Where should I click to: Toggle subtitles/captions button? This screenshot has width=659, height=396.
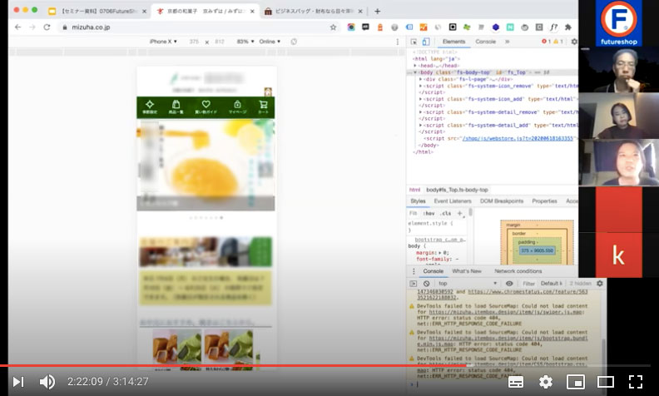click(x=516, y=382)
